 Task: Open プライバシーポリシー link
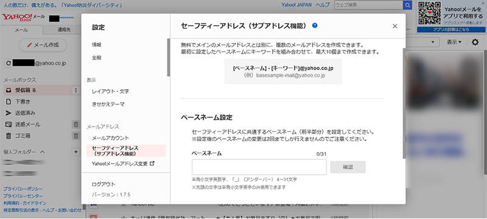coord(23,189)
